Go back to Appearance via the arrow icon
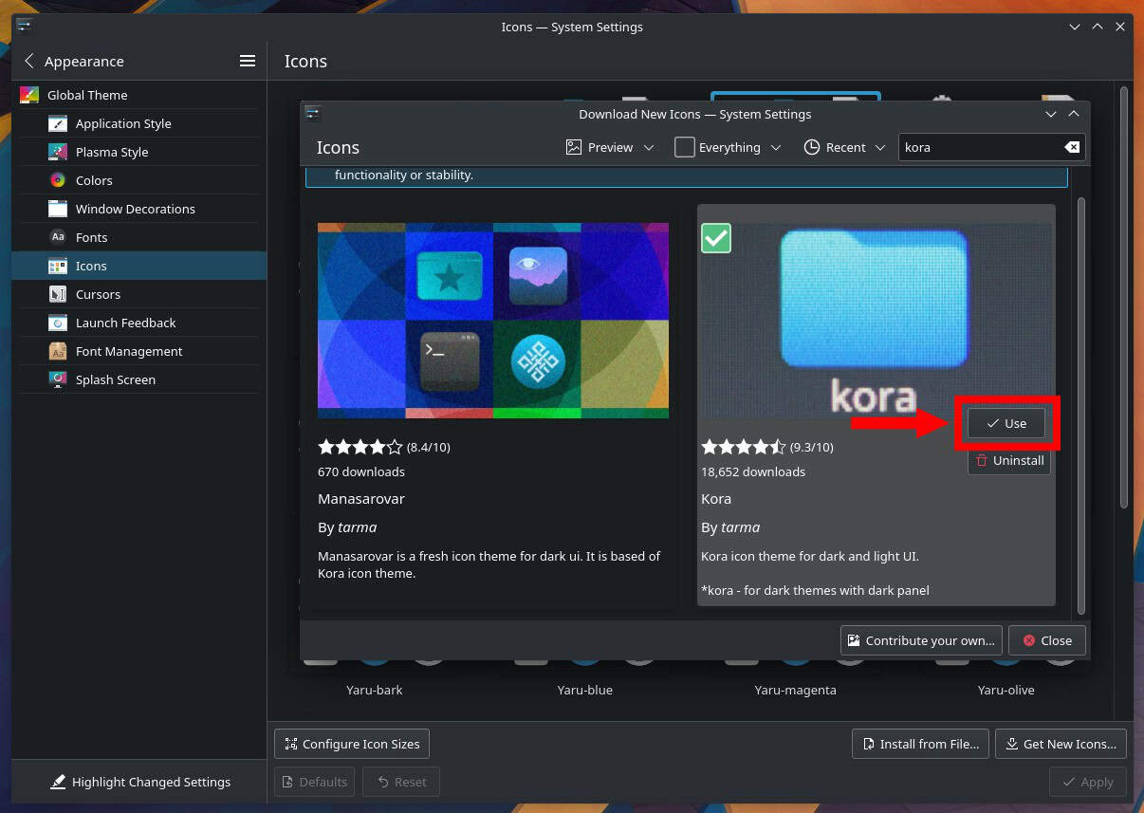This screenshot has width=1144, height=813. [x=28, y=61]
